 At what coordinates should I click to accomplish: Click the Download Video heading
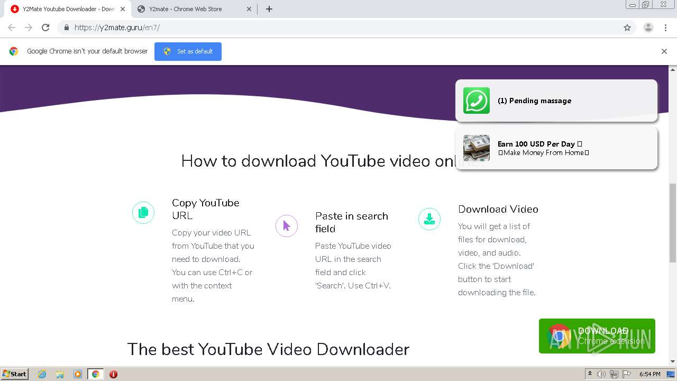(498, 209)
